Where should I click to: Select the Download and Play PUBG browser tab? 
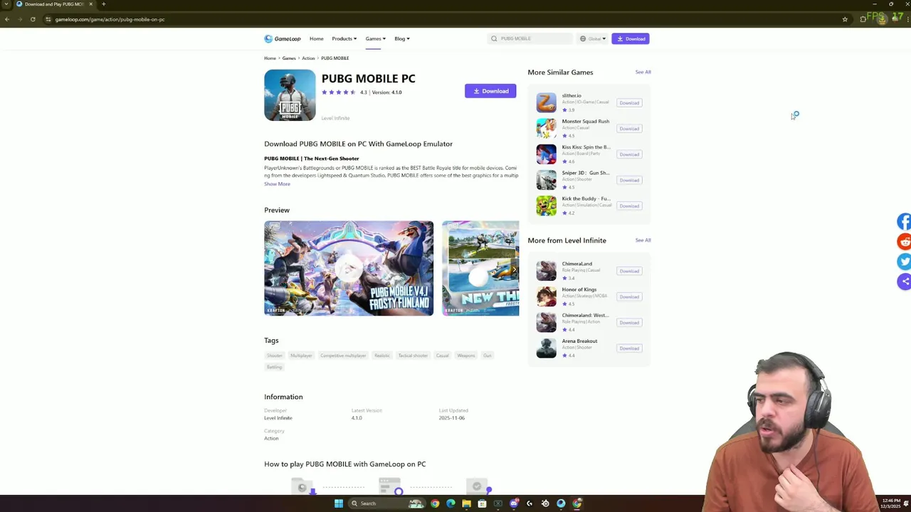54,4
